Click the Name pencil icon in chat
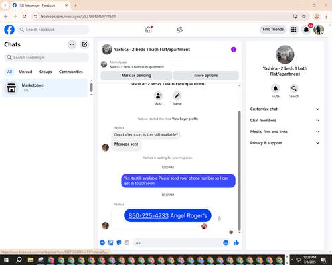The image size is (332, 265). [x=177, y=96]
